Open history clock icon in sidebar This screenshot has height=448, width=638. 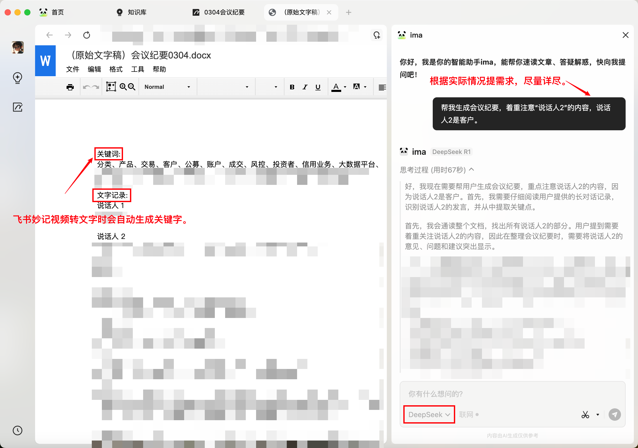pyautogui.click(x=18, y=430)
